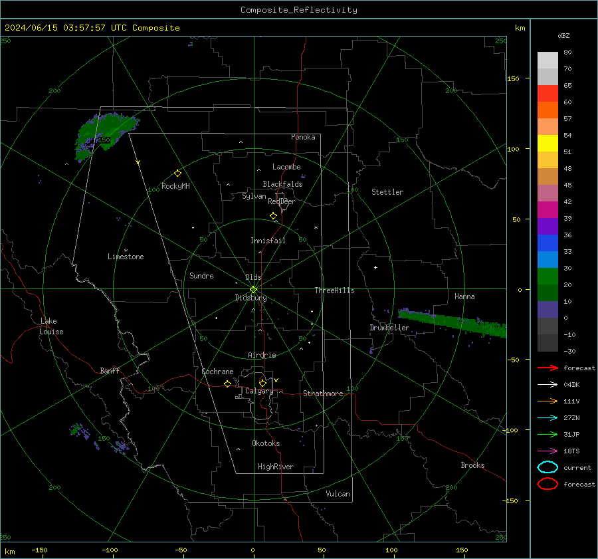Click the Blackfalds label
The image size is (598, 559).
click(282, 184)
